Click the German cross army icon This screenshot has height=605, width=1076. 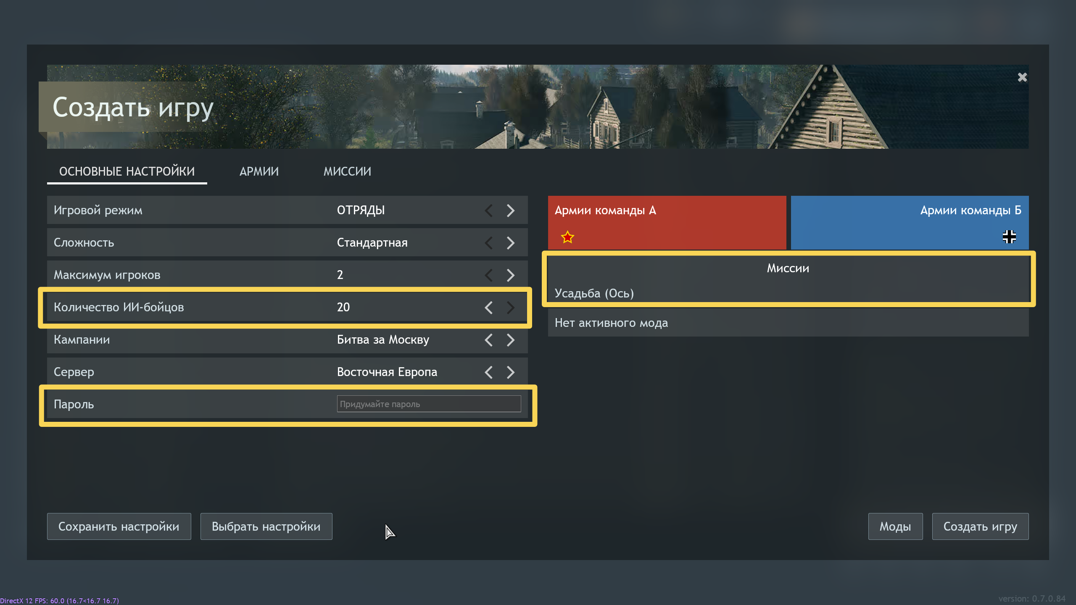1009,237
